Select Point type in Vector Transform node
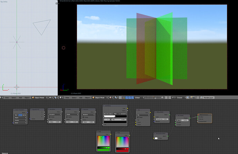 16,115
